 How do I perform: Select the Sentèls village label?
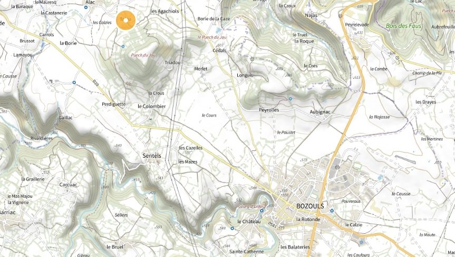click(152, 156)
